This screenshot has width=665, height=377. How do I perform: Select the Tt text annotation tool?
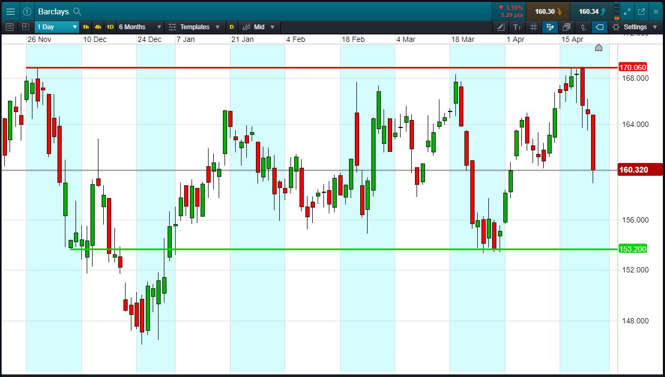coord(517,27)
